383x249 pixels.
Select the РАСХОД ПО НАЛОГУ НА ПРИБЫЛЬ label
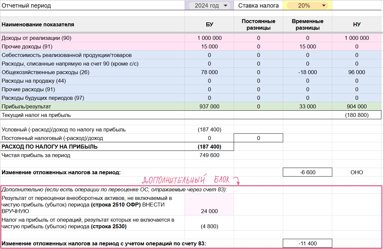pyautogui.click(x=92, y=147)
